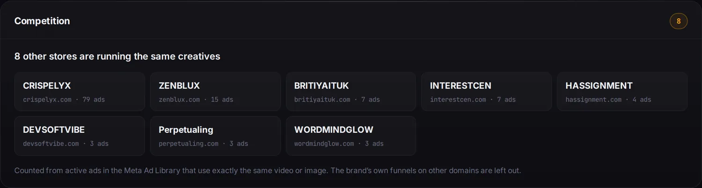Open the DEVSOFTVIBE store card
Viewport: 702px width, 188px height.
(80, 136)
